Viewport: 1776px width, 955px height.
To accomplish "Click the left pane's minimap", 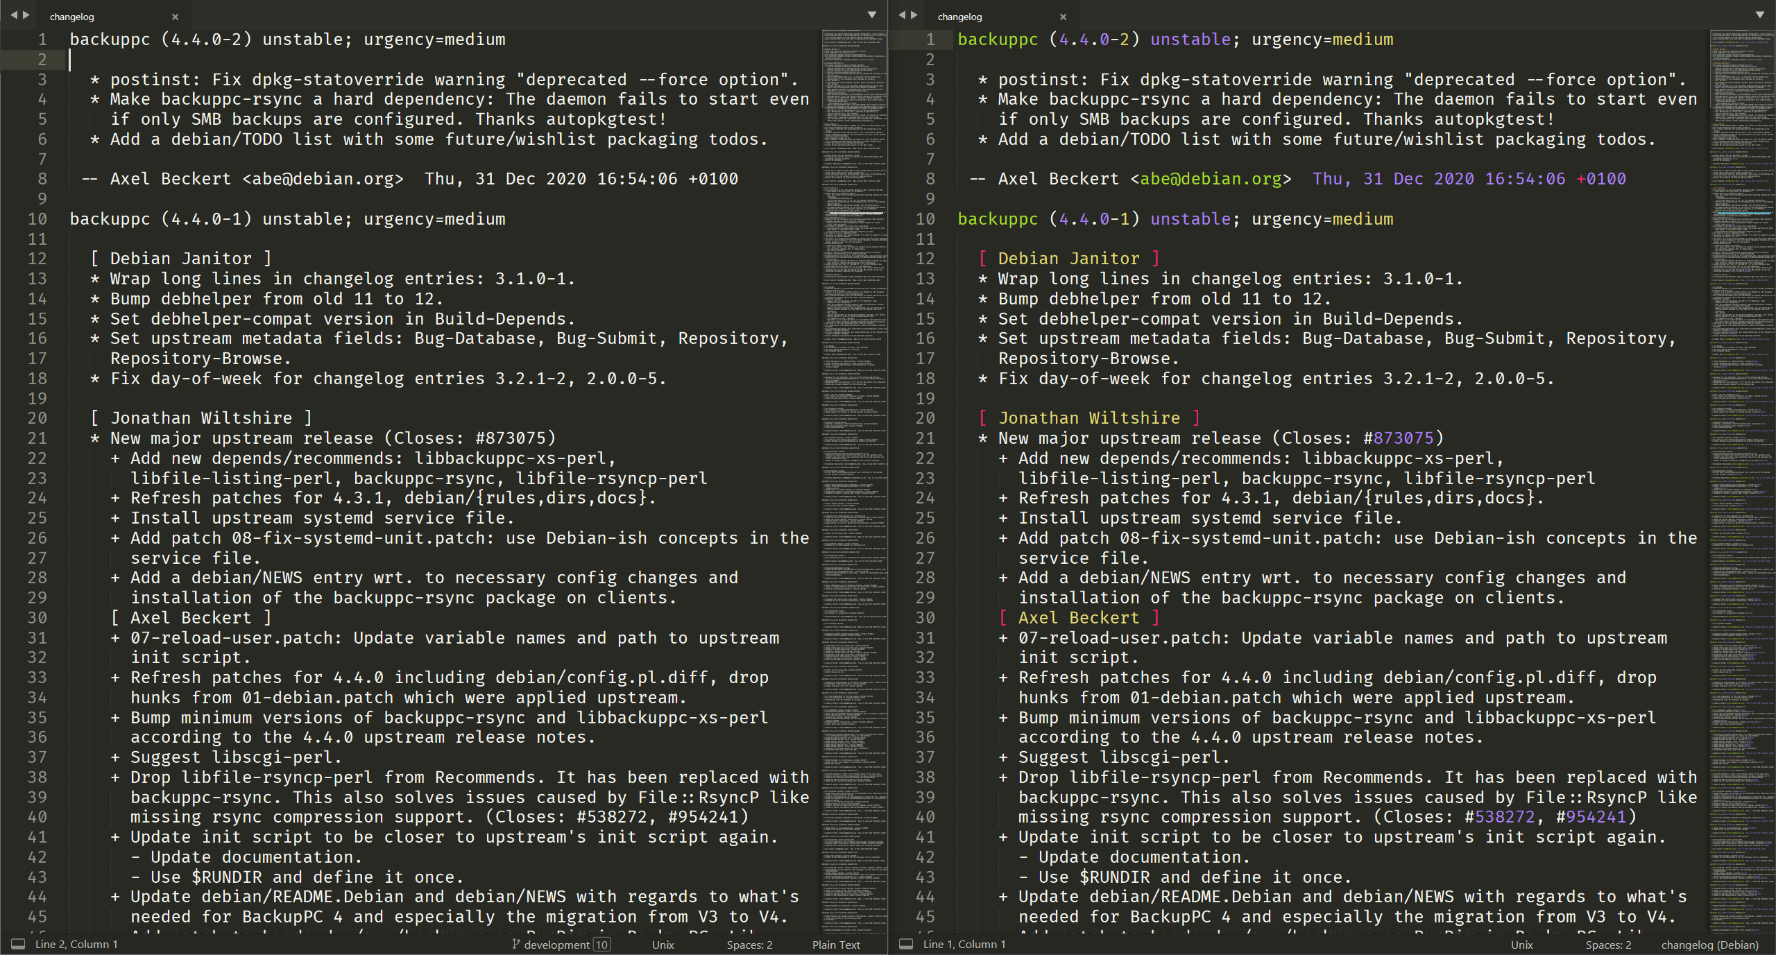I will pyautogui.click(x=854, y=416).
